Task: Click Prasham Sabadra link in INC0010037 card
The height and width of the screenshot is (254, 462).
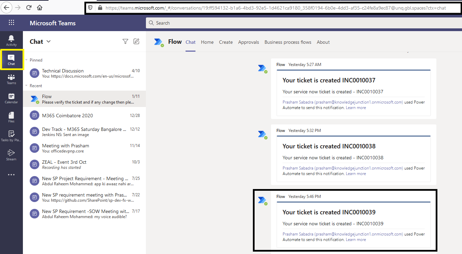Action: coord(343,102)
